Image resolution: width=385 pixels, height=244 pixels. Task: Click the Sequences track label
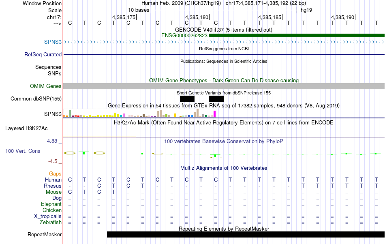[x=48, y=67]
